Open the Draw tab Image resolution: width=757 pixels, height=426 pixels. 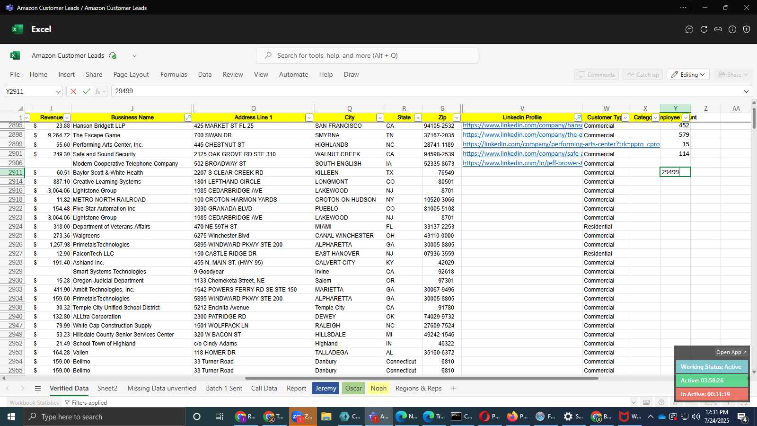coord(351,74)
